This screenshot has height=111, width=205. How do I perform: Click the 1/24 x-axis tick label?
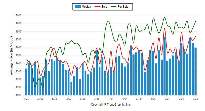coord(111,99)
